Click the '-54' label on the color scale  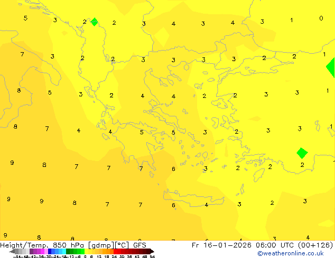17,256
